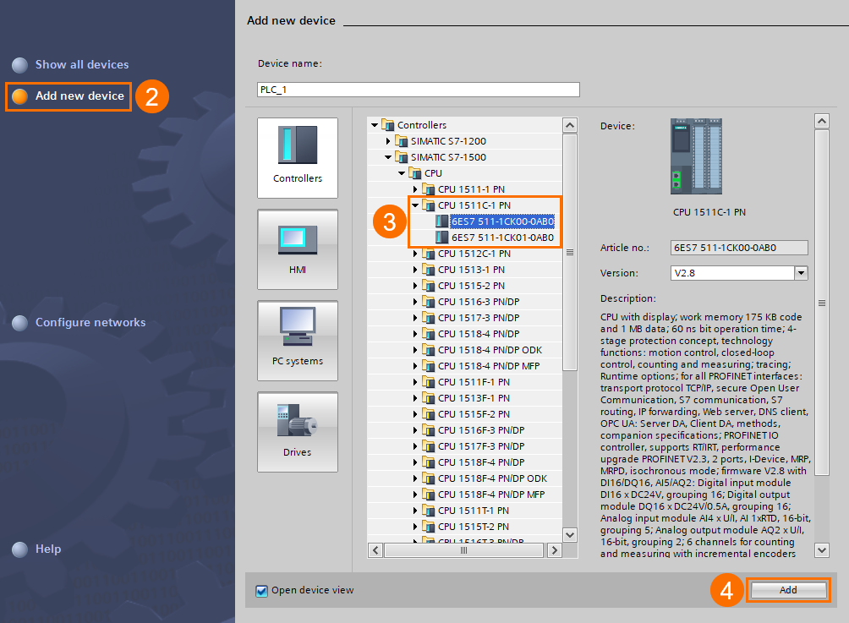
Task: Select the Controllers device category icon
Action: [x=298, y=157]
